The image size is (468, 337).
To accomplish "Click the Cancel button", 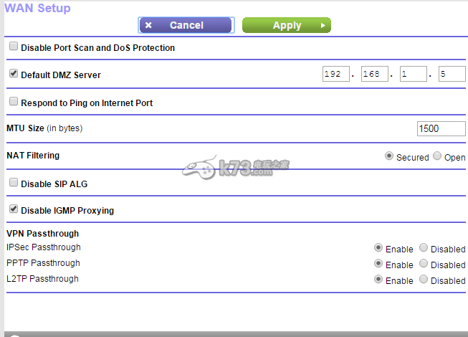I will [x=185, y=25].
